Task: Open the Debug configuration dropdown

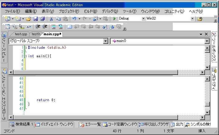Action: click(143, 19)
